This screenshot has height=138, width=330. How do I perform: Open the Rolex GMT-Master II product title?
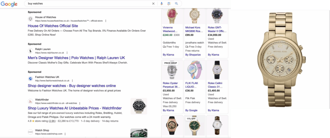[x=217, y=29]
